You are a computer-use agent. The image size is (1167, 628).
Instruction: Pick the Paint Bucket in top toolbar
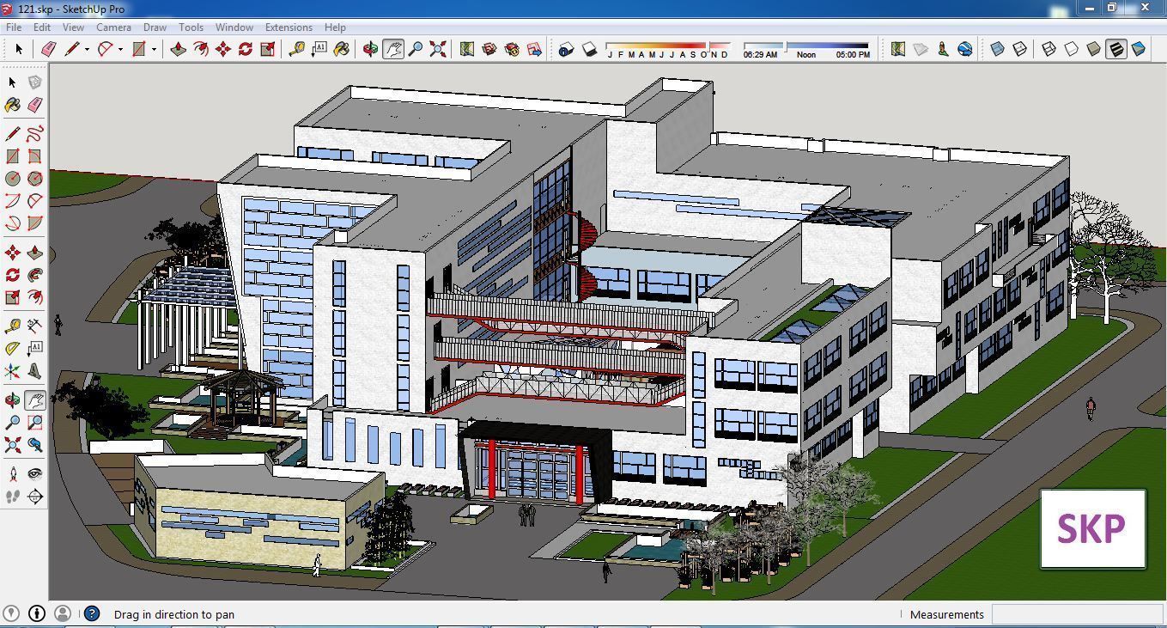(x=342, y=49)
